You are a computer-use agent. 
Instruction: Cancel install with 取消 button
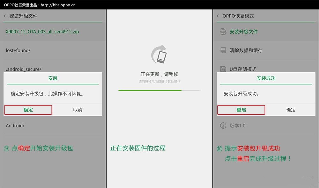click(x=78, y=110)
